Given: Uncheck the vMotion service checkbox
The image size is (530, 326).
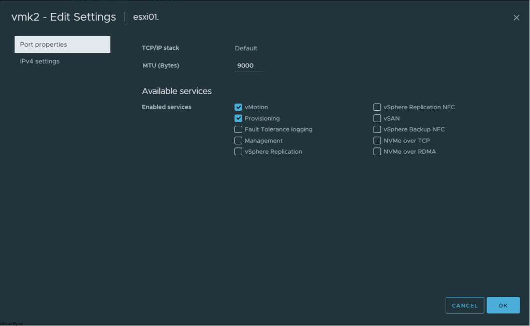Looking at the screenshot, I should [x=238, y=107].
